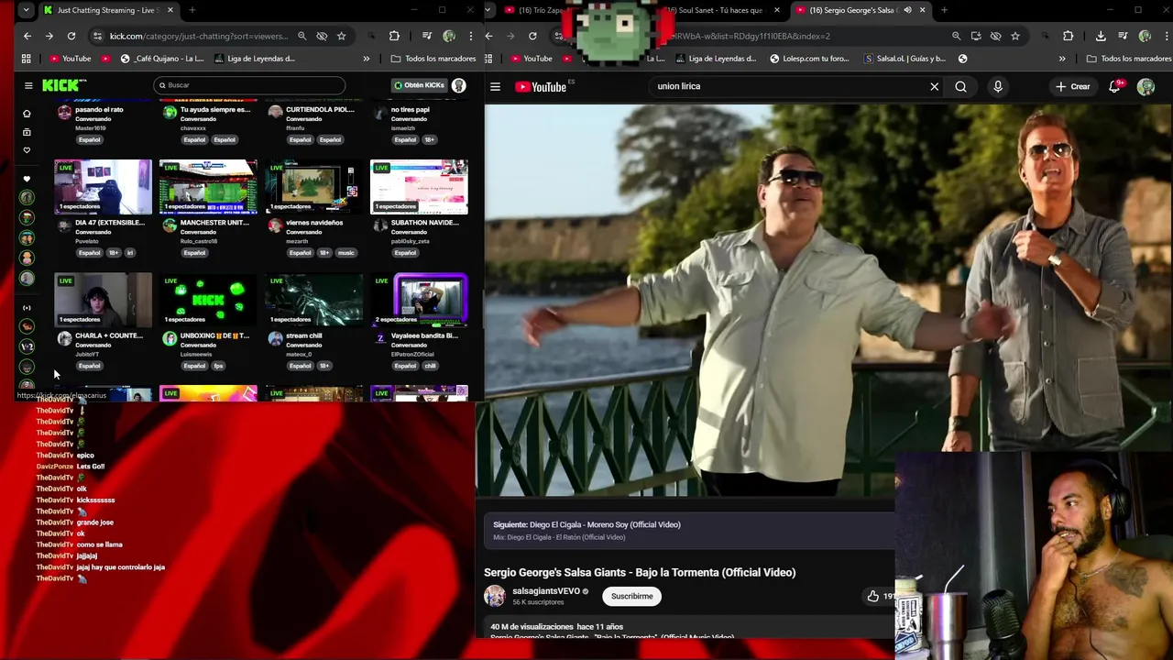
Task: Open Café Quijano bookmark in Kick window
Action: click(x=162, y=59)
